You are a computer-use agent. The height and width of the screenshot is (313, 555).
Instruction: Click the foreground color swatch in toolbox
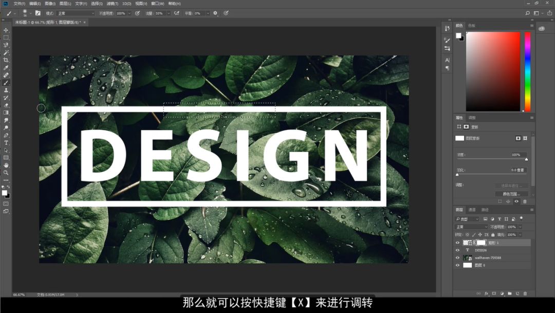4,192
